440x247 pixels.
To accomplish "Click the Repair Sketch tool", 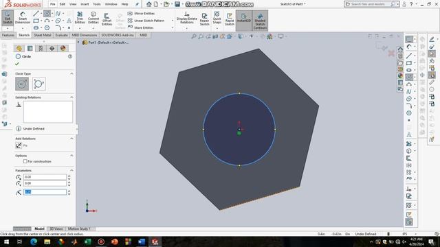I will (x=204, y=19).
